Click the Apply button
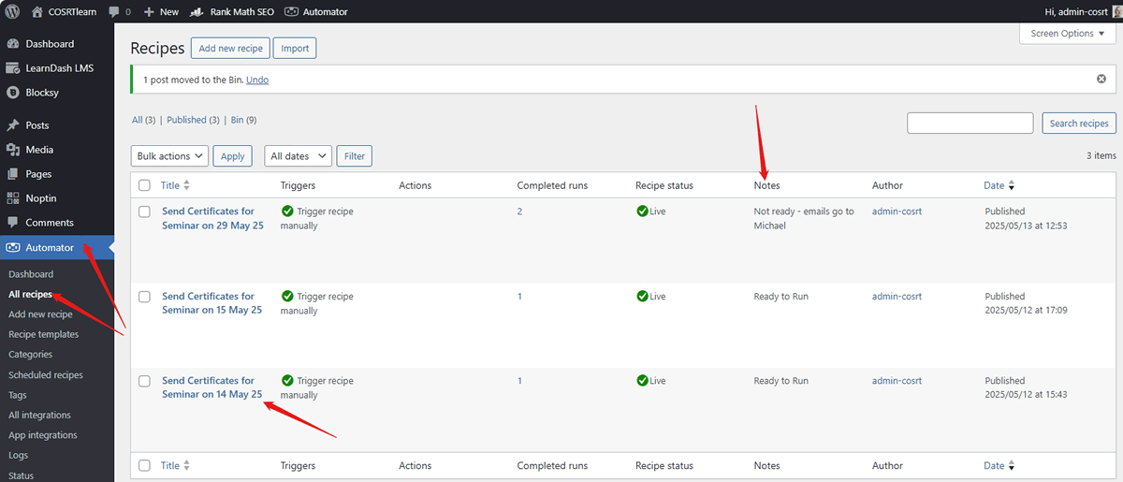This screenshot has height=482, width=1123. click(x=232, y=156)
